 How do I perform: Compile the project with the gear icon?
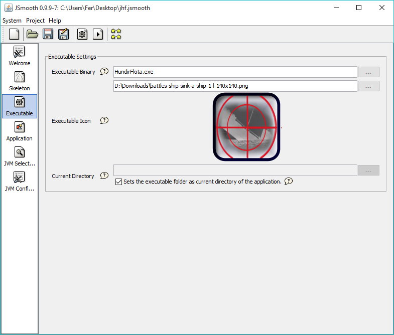[x=82, y=34]
